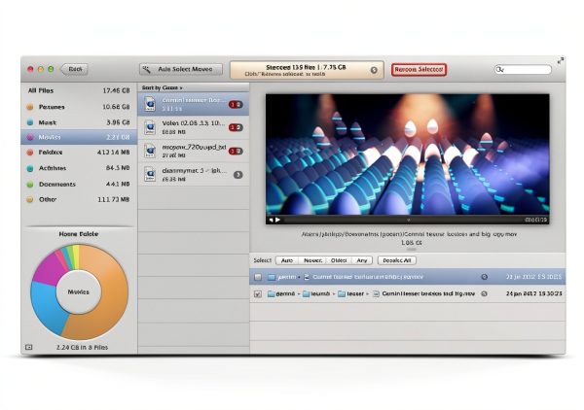Click the '84.5 MB' size value
Image resolution: width=584 pixels, height=410 pixels.
click(x=118, y=168)
